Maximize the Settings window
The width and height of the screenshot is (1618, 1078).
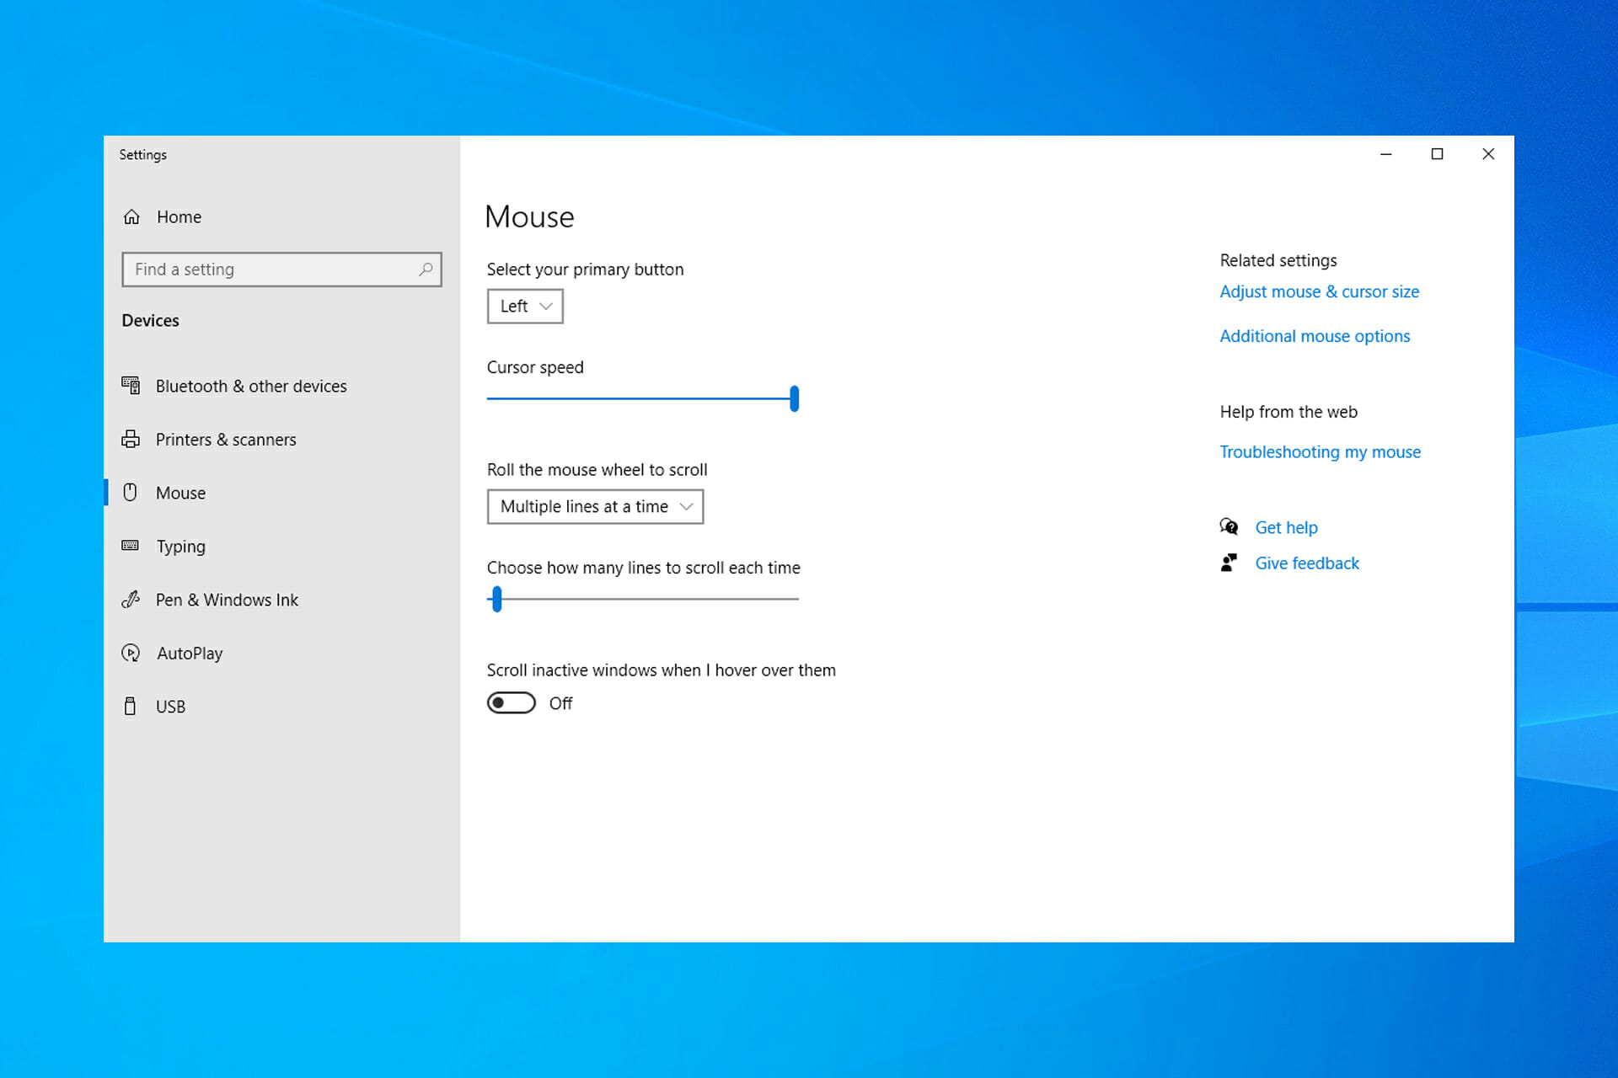point(1437,154)
